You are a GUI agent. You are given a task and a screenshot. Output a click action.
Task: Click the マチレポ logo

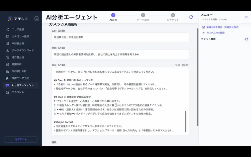tap(18, 19)
